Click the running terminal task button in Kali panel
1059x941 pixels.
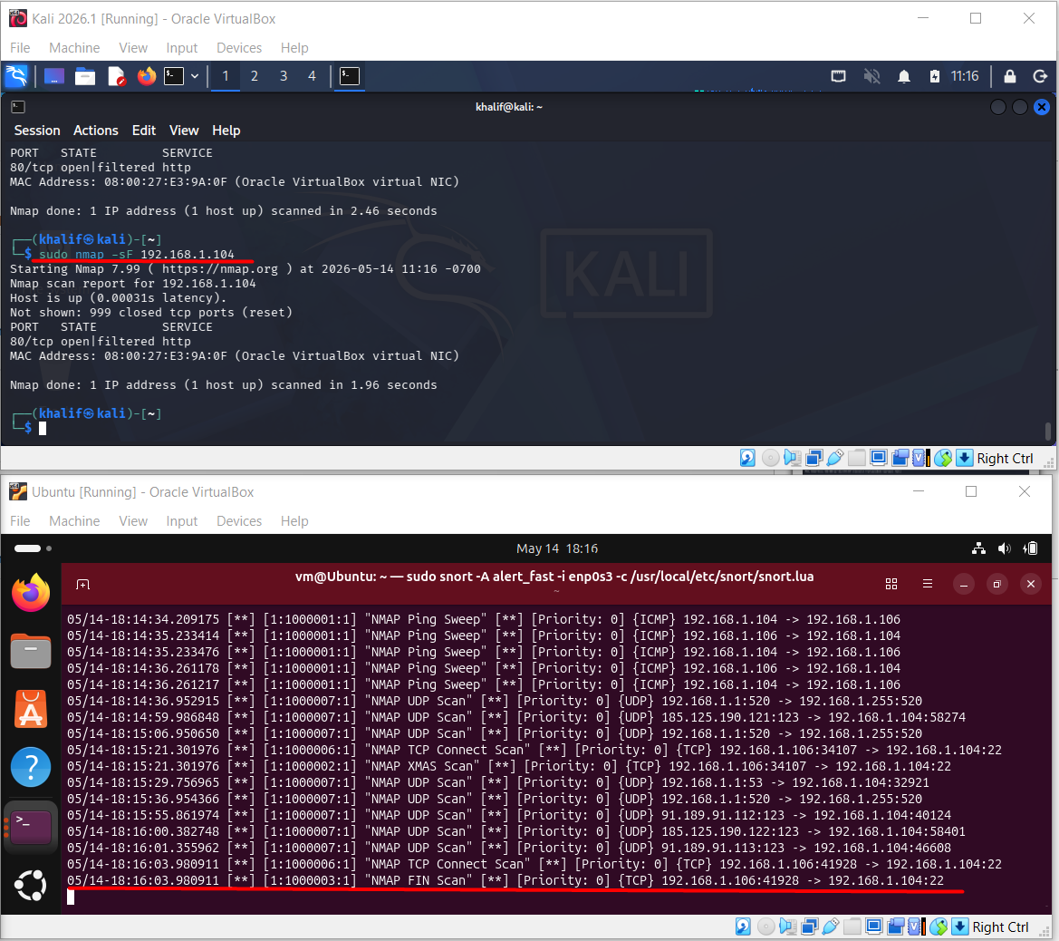tap(350, 76)
